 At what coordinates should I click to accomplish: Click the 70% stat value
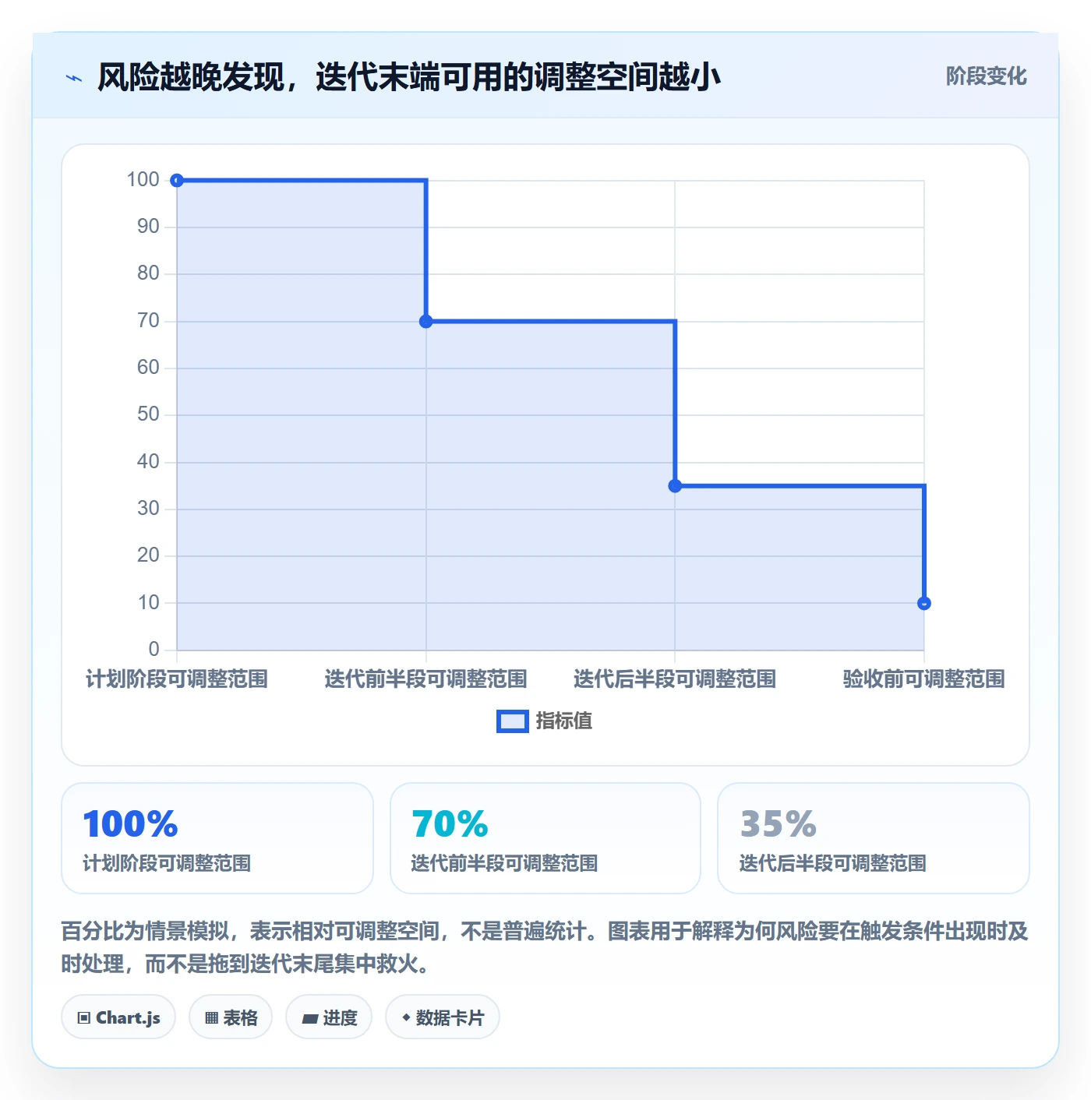(x=450, y=824)
